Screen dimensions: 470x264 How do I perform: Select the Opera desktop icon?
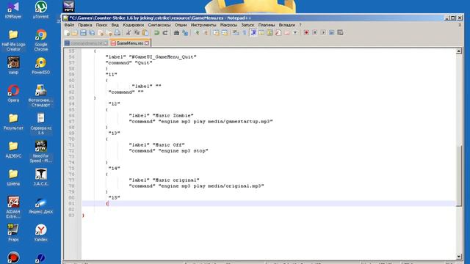(x=13, y=93)
